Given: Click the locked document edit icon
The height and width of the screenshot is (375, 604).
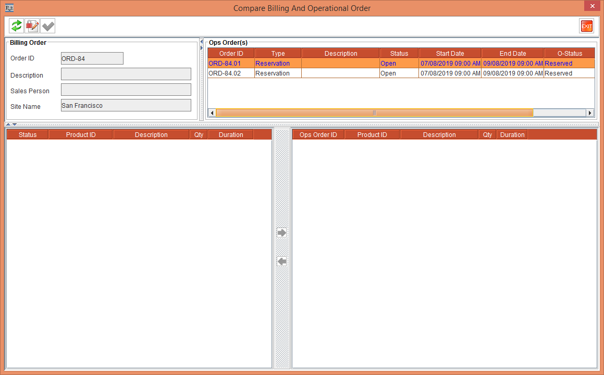Looking at the screenshot, I should click(32, 26).
